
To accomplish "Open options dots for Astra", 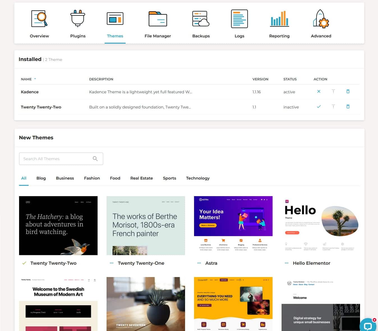I will click(x=199, y=263).
